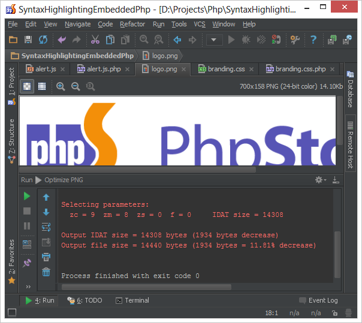
Task: Open the Navigate menu
Action: pyautogui.click(x=77, y=24)
